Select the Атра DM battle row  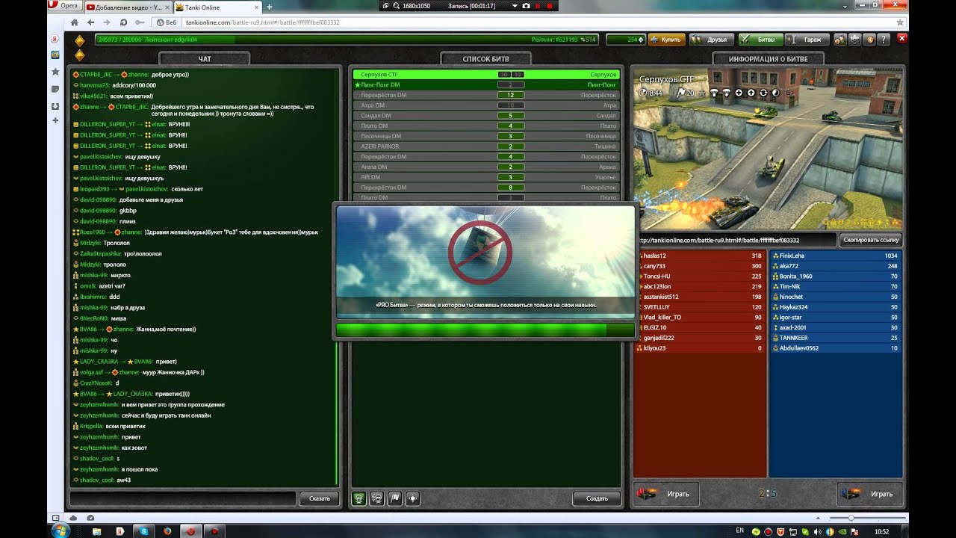(x=486, y=105)
